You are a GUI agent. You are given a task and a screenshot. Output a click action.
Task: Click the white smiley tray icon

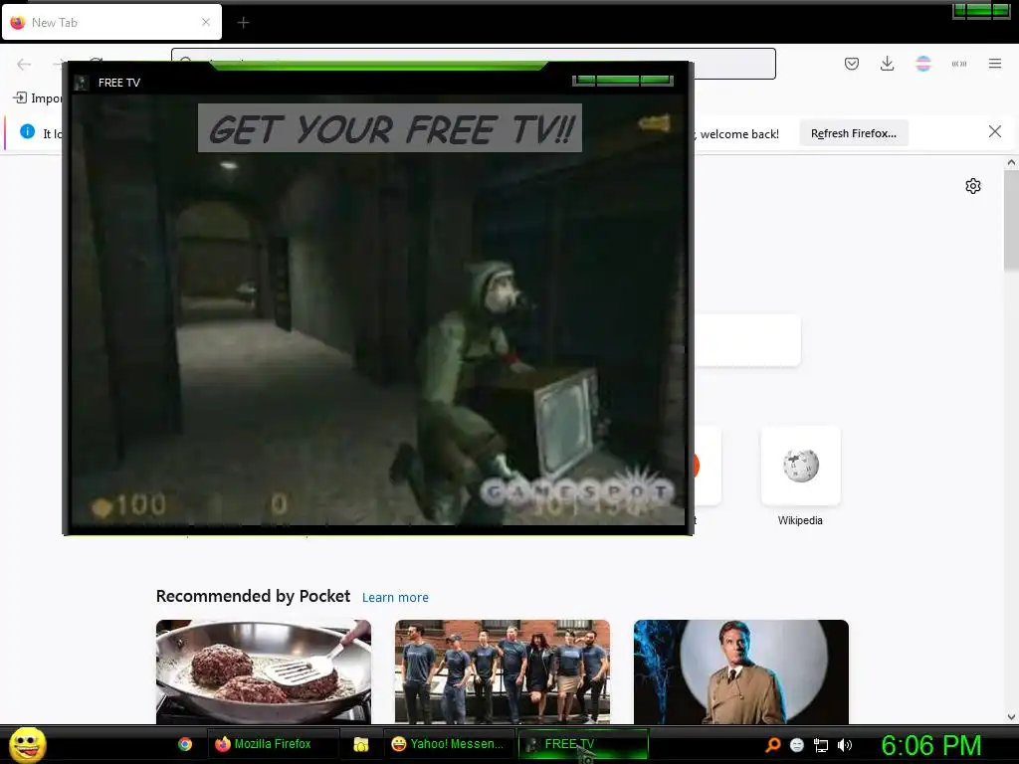pyautogui.click(x=797, y=745)
